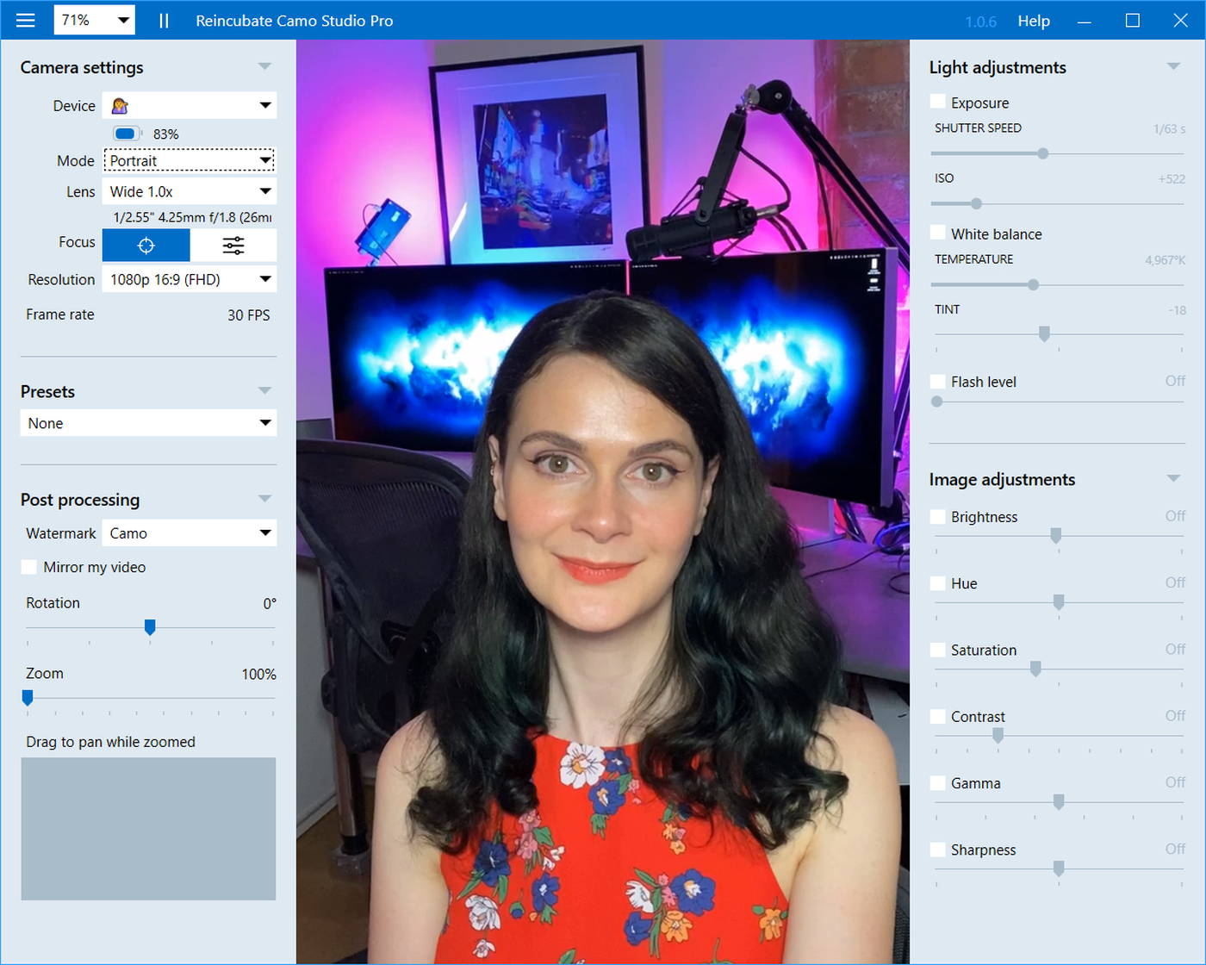1206x965 pixels.
Task: Enable the White balance checkbox
Action: (x=938, y=233)
